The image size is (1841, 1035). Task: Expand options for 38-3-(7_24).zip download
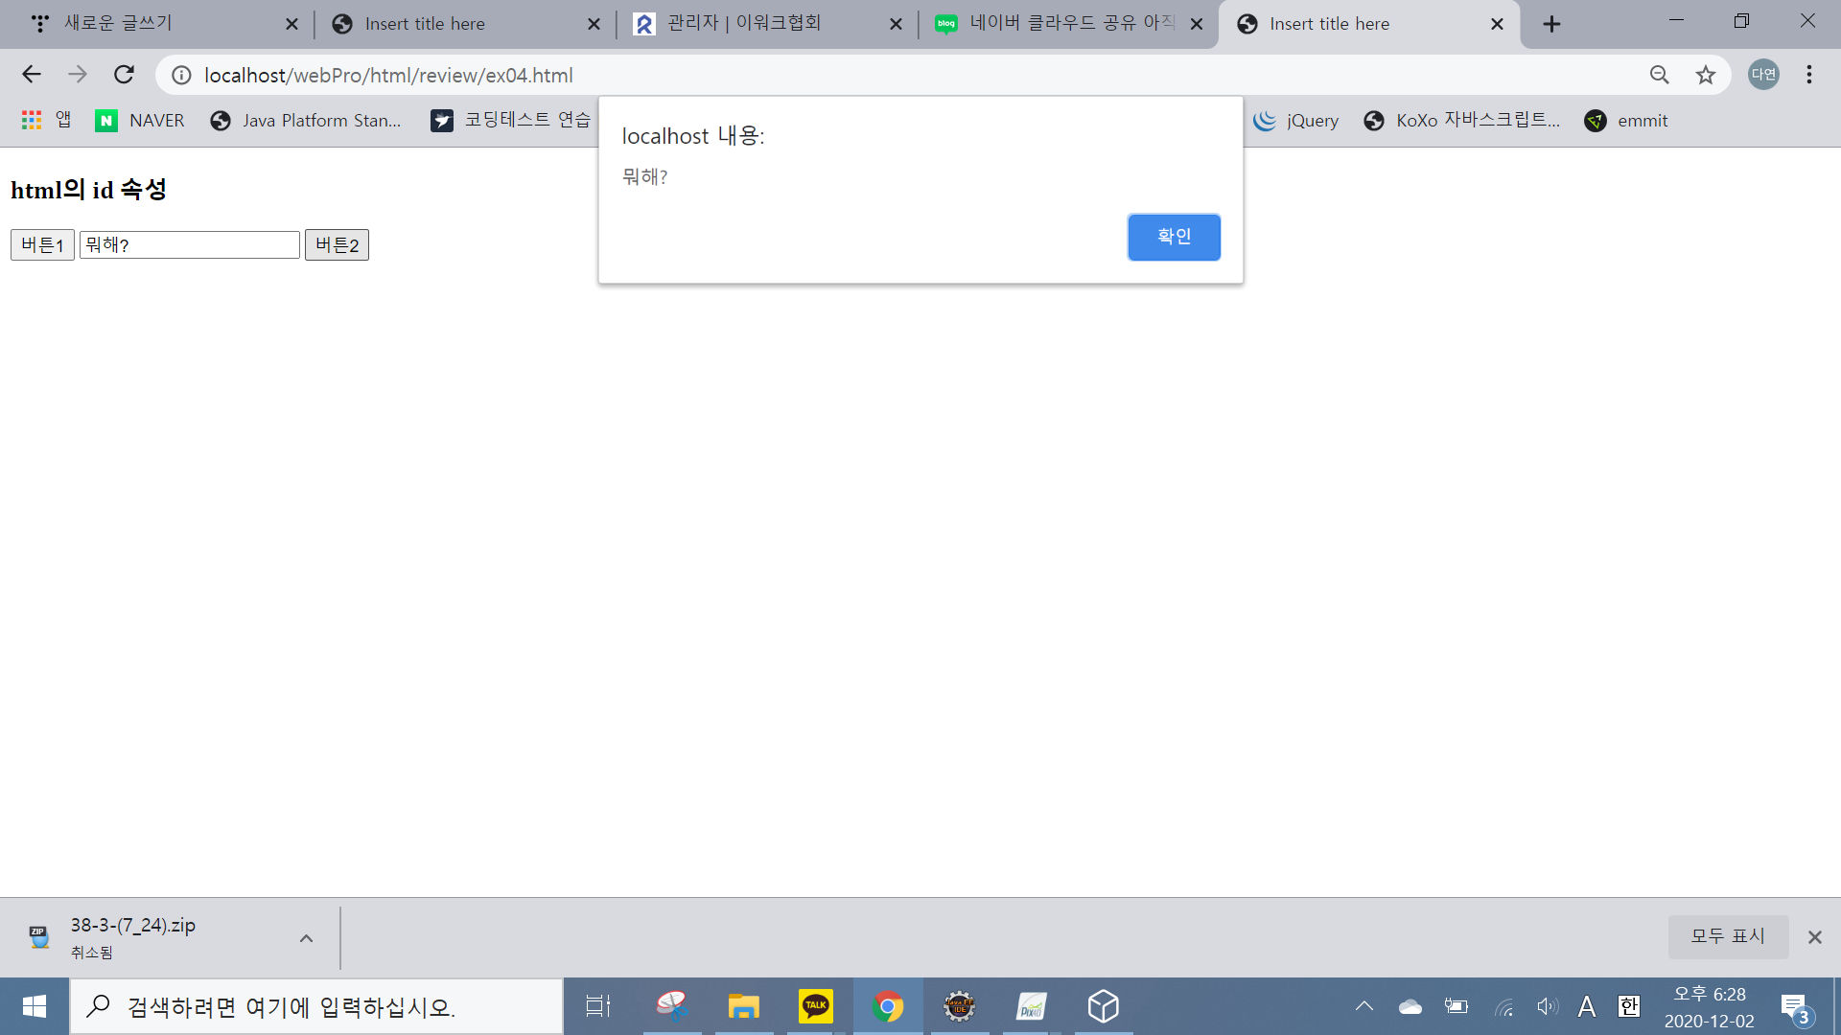point(306,938)
